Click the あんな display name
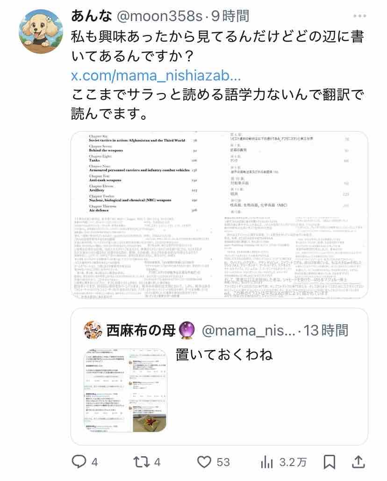The height and width of the screenshot is (481, 387). pyautogui.click(x=91, y=16)
